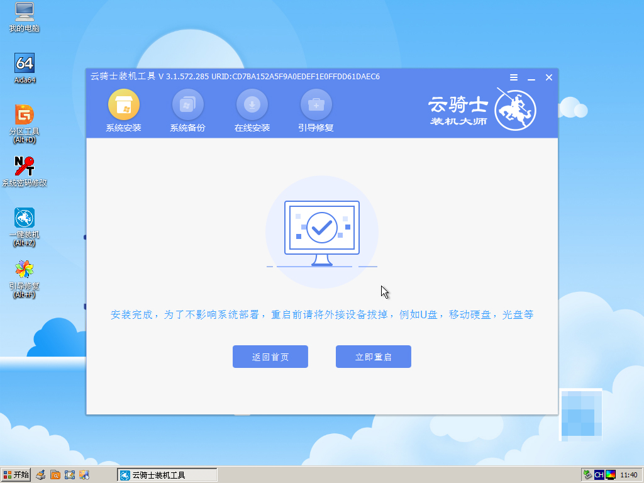Screen dimensions: 644x483
Task: Open 系统密码修改 desktop icon
Action: (25, 172)
